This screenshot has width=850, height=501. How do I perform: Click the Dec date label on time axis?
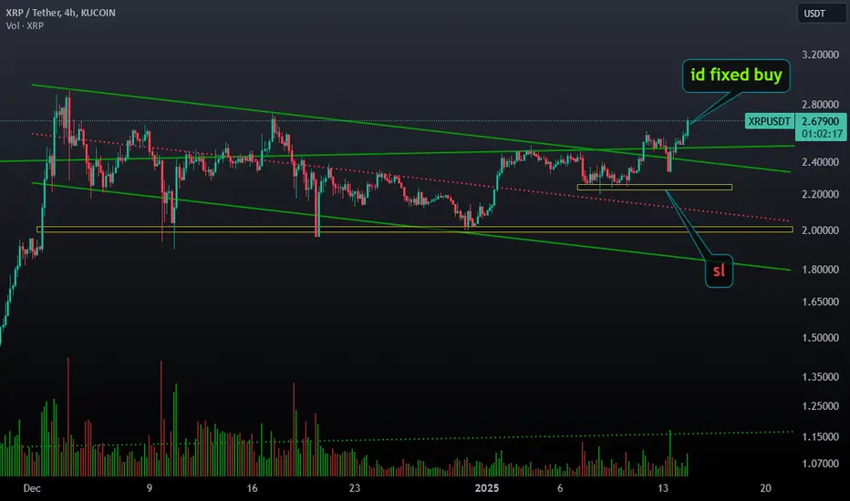click(x=32, y=488)
